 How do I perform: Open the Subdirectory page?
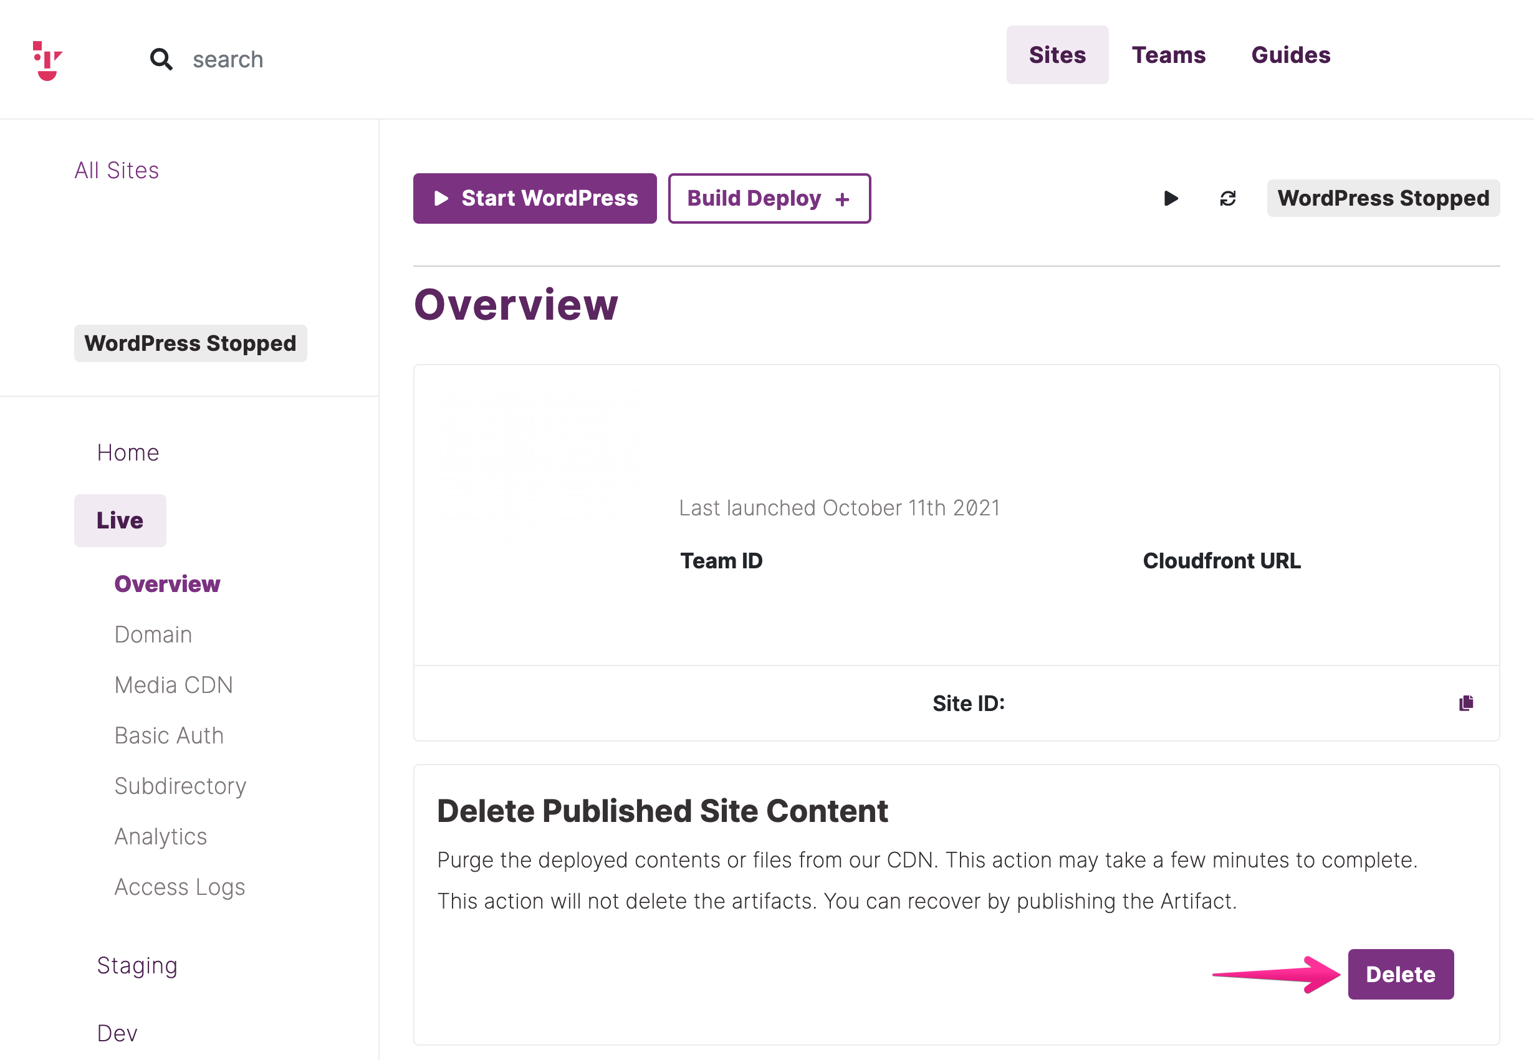coord(180,786)
